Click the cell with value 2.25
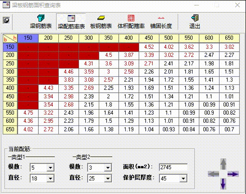This screenshot has height=194, width=246. tap(109, 88)
